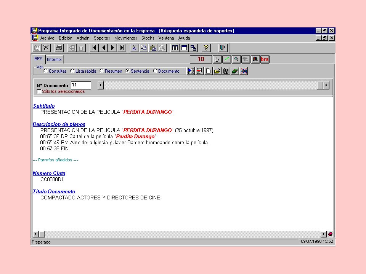Open the Stocks menu

[x=148, y=38]
